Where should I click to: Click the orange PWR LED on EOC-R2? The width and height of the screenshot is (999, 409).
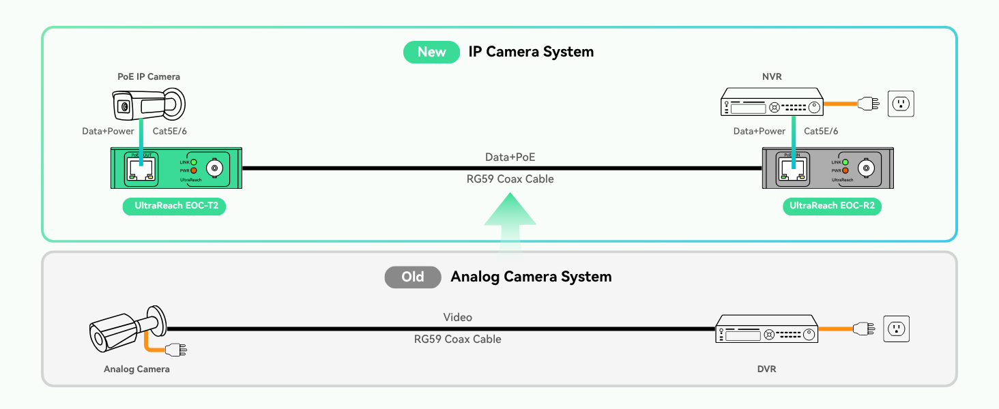pos(845,170)
